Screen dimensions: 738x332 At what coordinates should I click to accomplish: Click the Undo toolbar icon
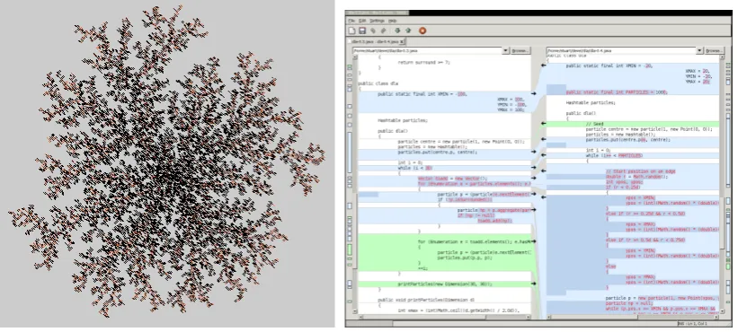coord(373,31)
